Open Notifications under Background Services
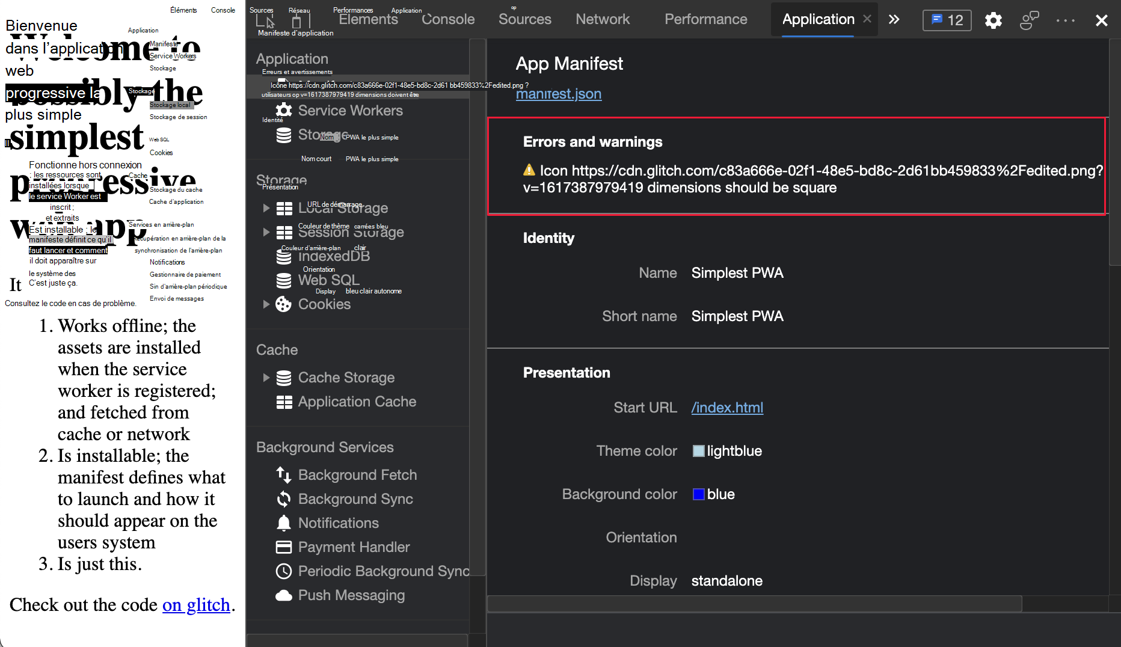 338,523
